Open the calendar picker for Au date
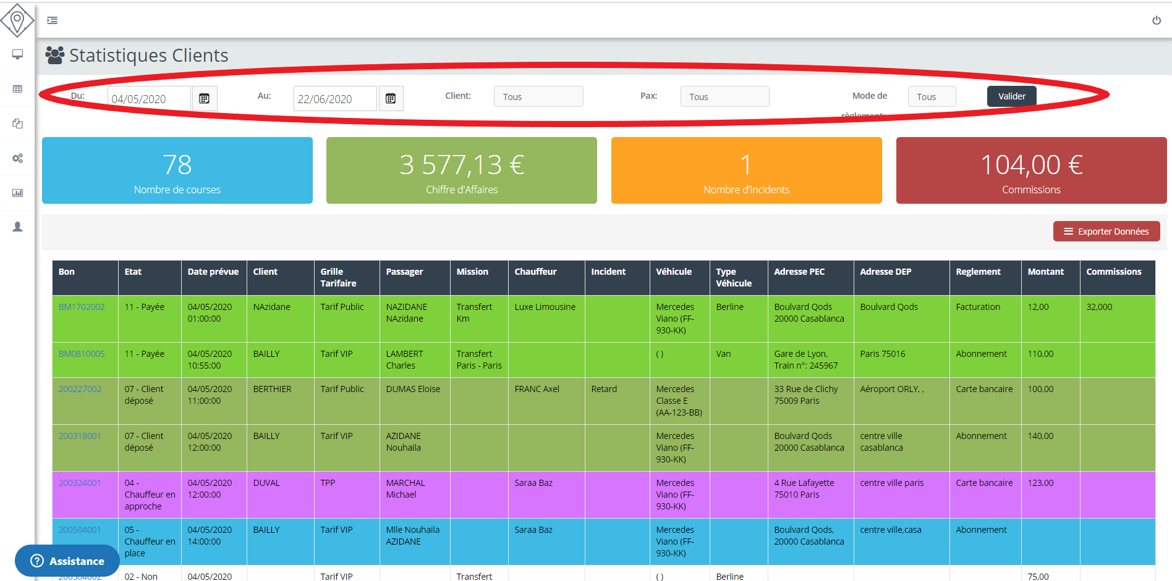The width and height of the screenshot is (1172, 581). coord(391,99)
